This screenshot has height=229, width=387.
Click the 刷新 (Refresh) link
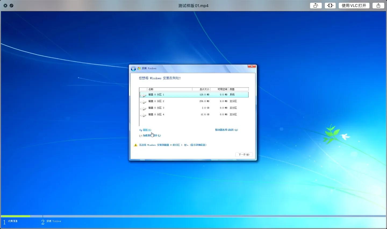(x=147, y=130)
